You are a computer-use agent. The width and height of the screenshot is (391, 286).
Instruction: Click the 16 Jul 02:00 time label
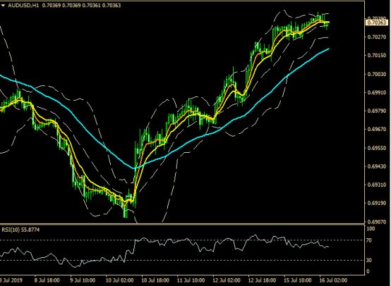(333, 280)
